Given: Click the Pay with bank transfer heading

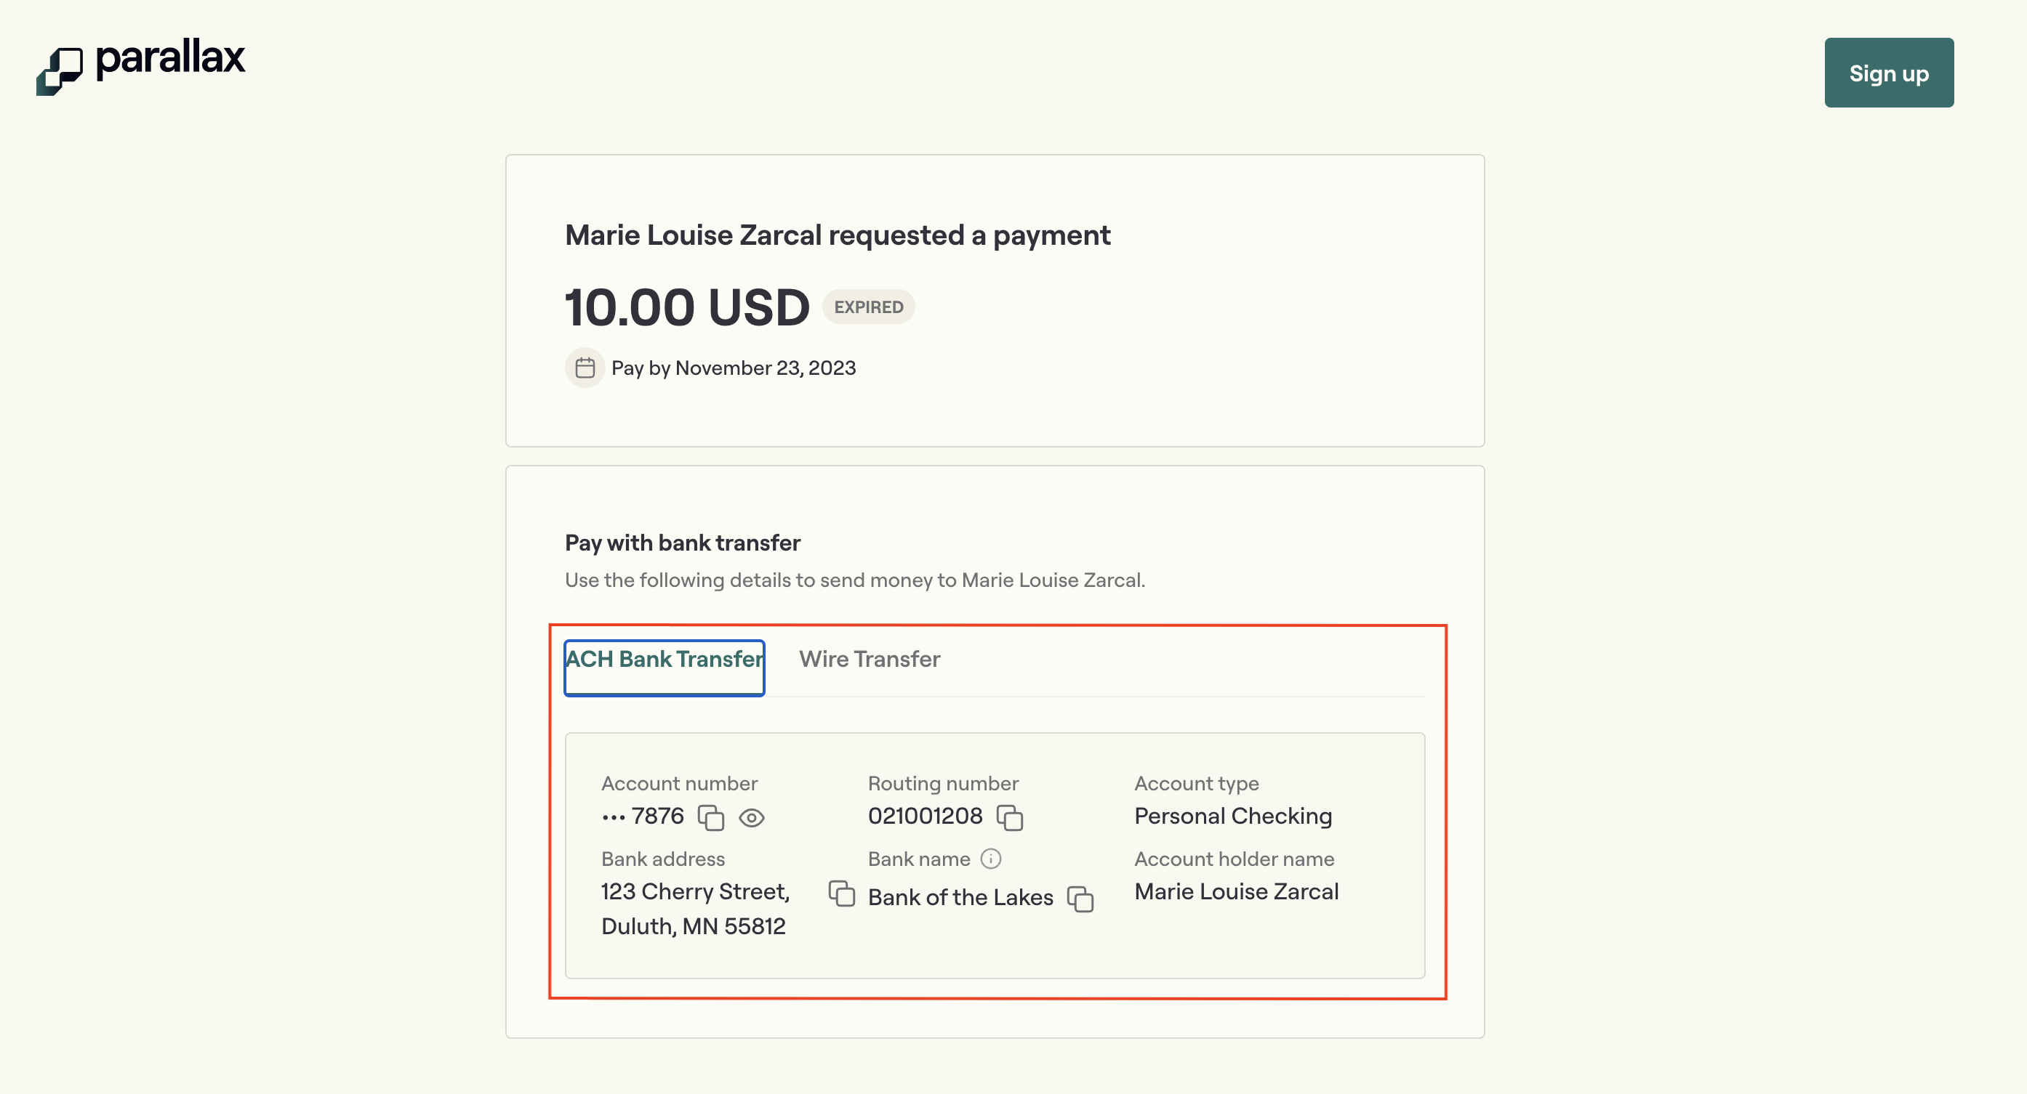Looking at the screenshot, I should [x=681, y=543].
